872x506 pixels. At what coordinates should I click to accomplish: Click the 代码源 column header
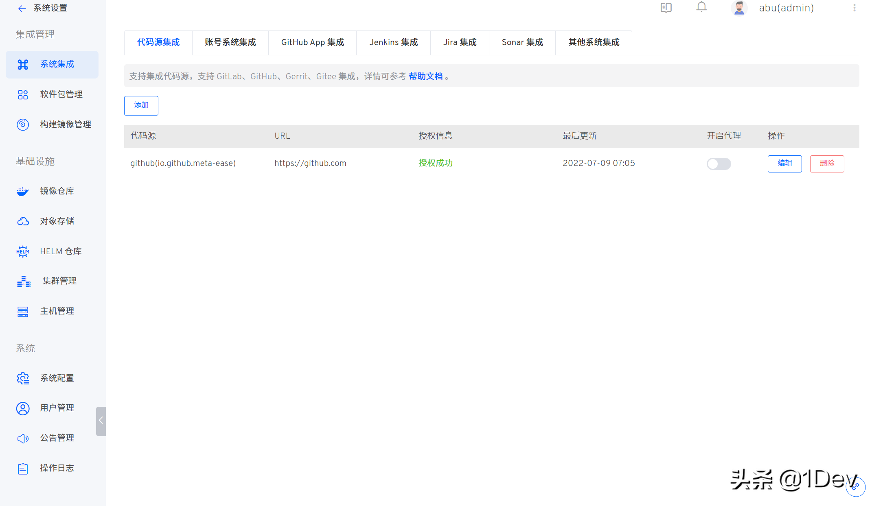[x=143, y=136]
